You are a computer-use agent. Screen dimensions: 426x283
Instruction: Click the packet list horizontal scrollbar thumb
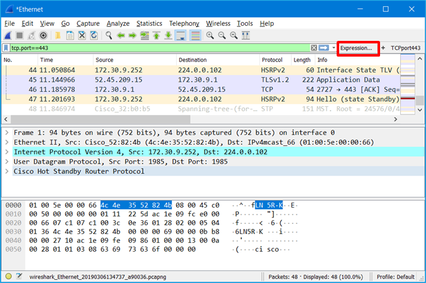click(x=101, y=119)
